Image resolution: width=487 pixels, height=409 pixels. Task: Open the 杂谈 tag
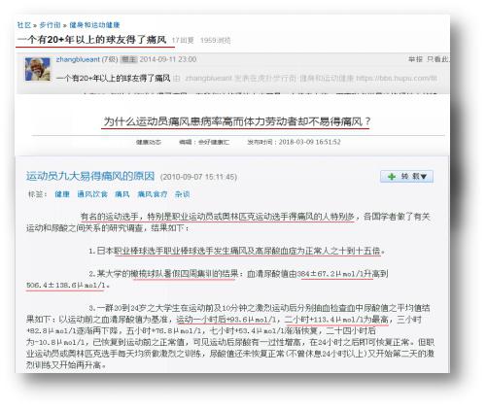click(x=182, y=194)
